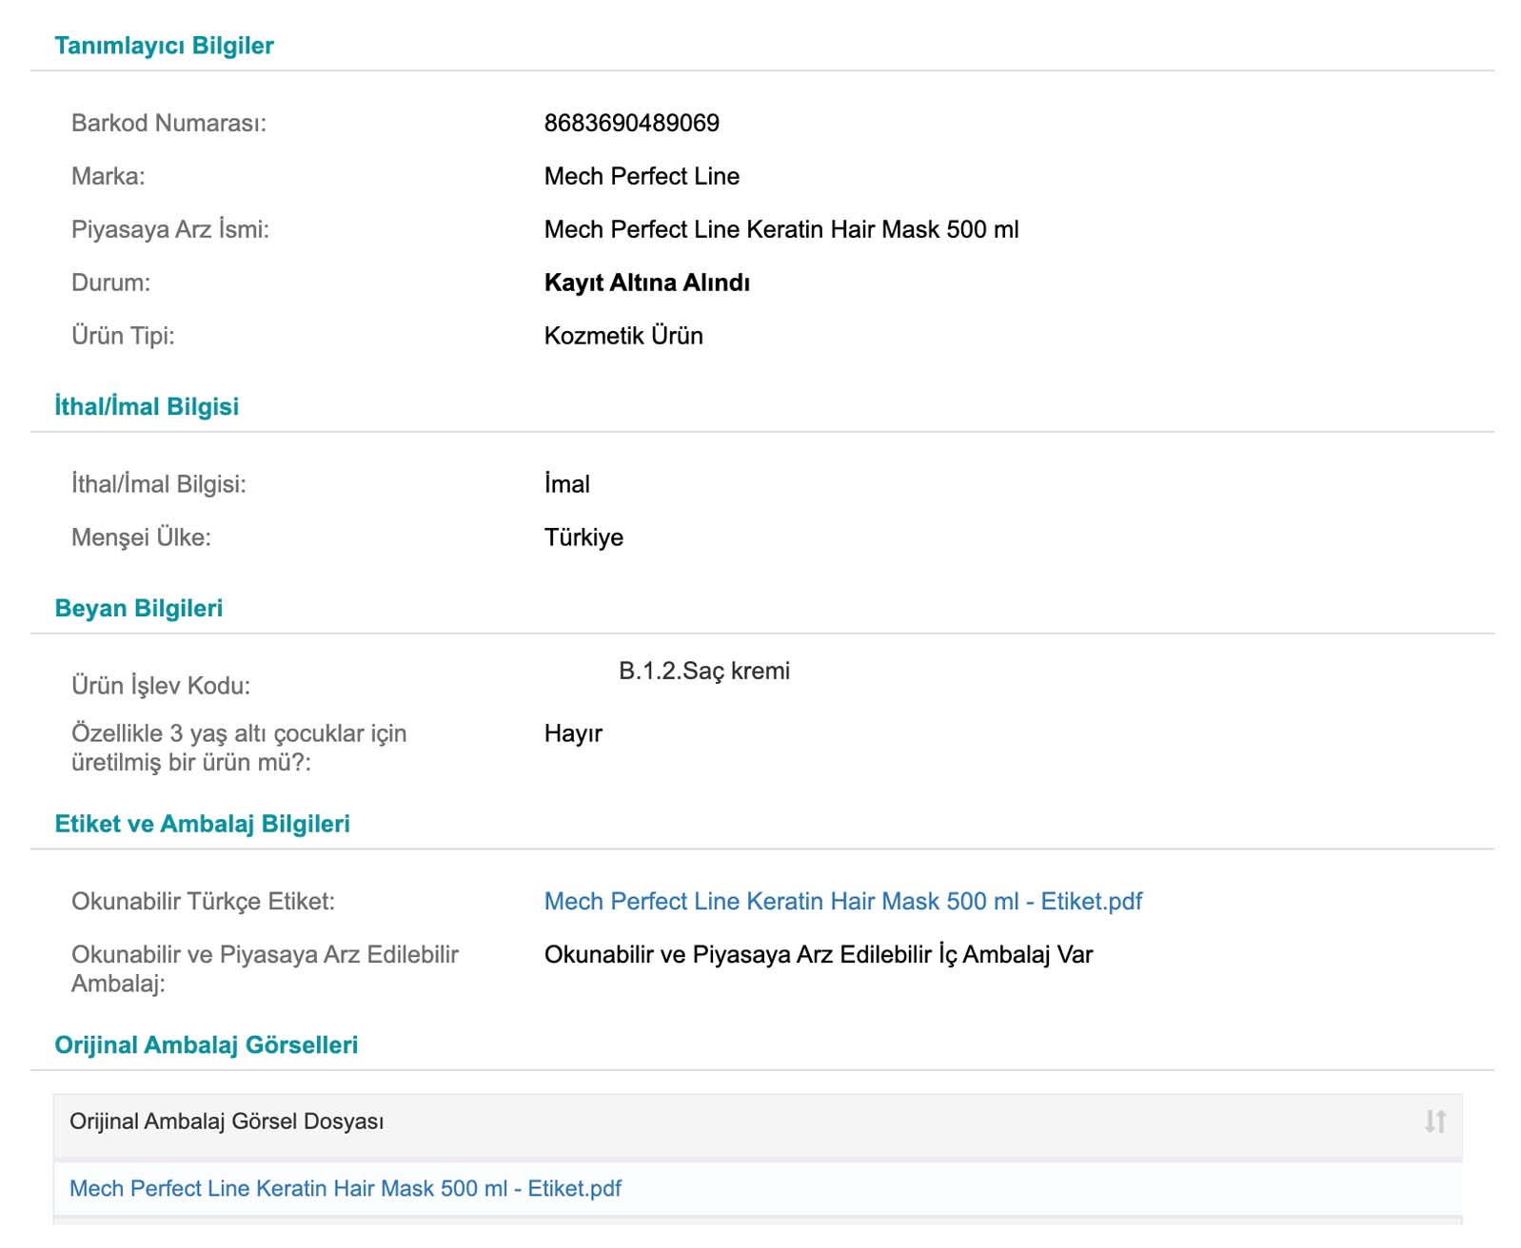Click the Tanımlayıcı Bilgiler section heading
This screenshot has height=1248, width=1521.
coord(164,46)
